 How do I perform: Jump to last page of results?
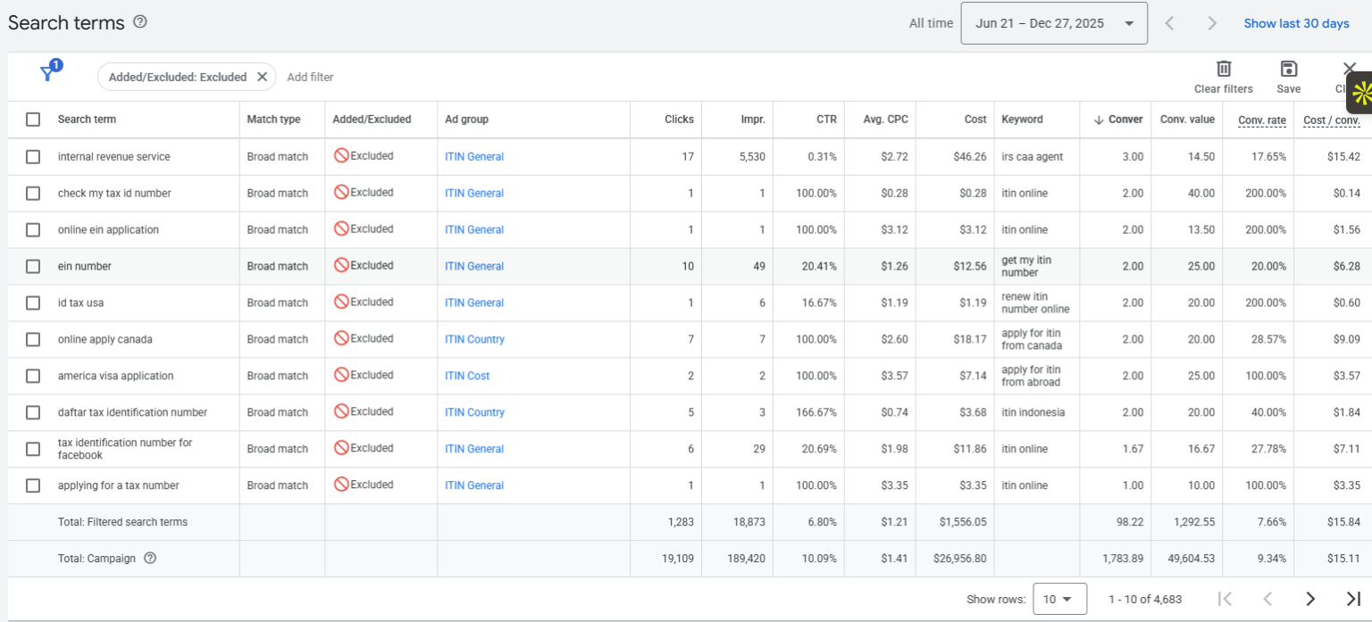tap(1352, 599)
